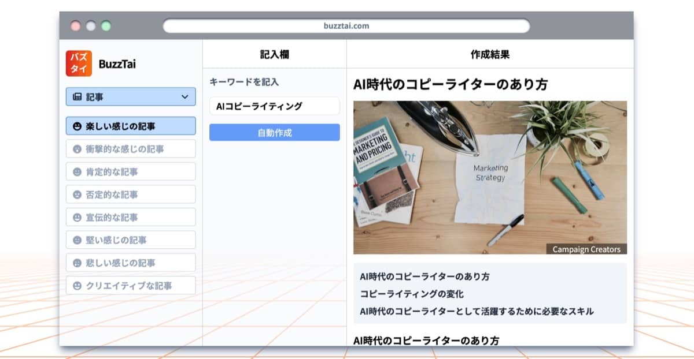Select the 衝撃的な感じの記事 tone option
The image size is (694, 359).
tap(131, 149)
